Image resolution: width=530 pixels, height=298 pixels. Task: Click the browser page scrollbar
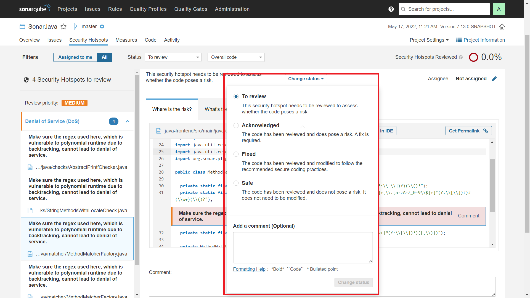527,134
